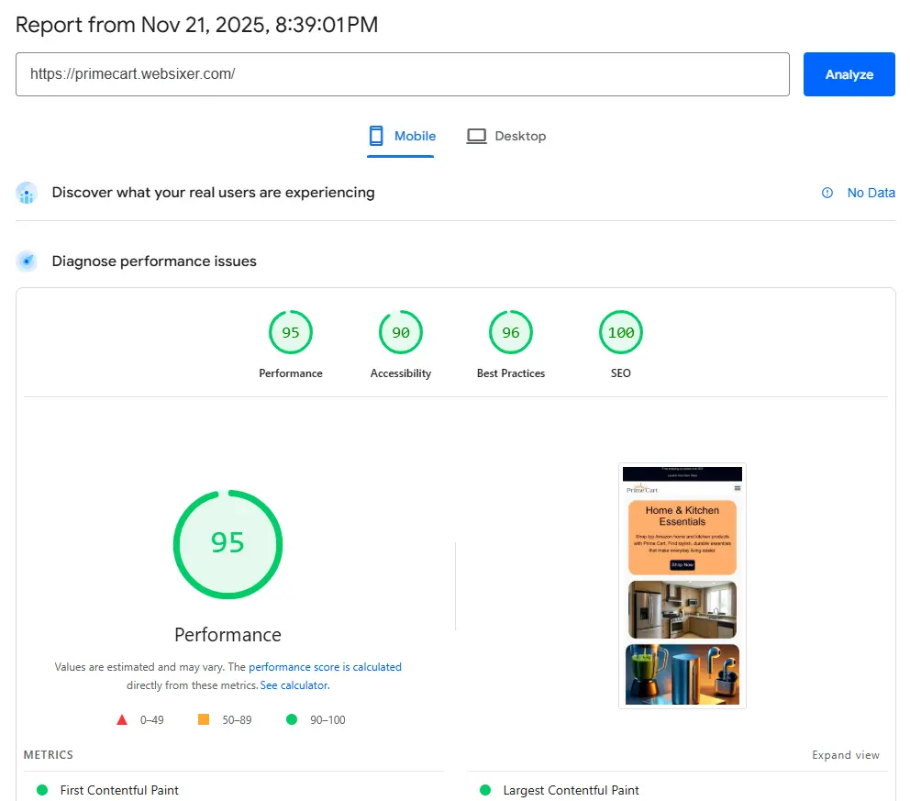Screen dimensions: 910x801
Task: Jump to SEO score gauge 100
Action: (x=621, y=333)
